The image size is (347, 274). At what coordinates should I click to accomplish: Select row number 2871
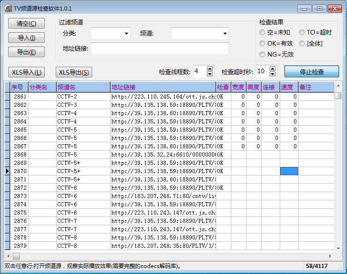coord(19,179)
